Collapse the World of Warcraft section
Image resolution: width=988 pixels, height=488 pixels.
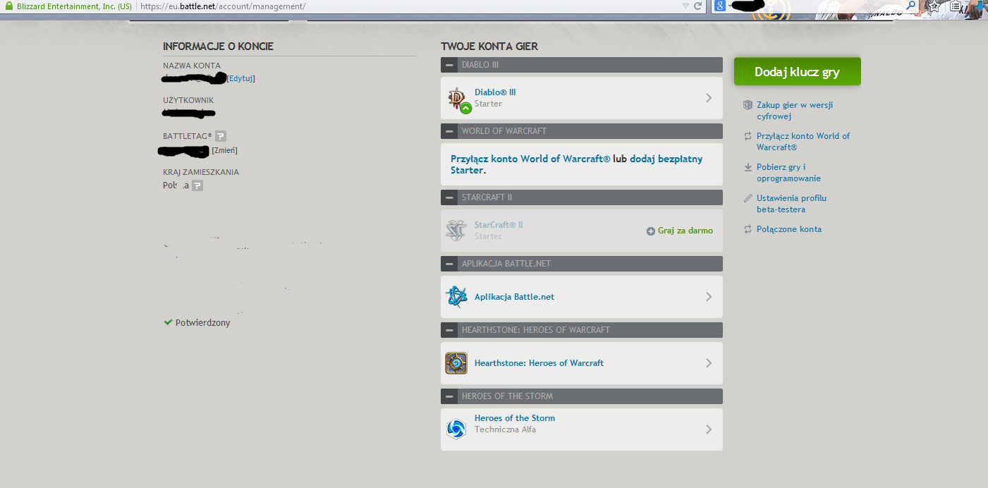449,131
